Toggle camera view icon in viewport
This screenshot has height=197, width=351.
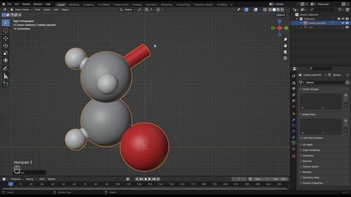click(285, 52)
